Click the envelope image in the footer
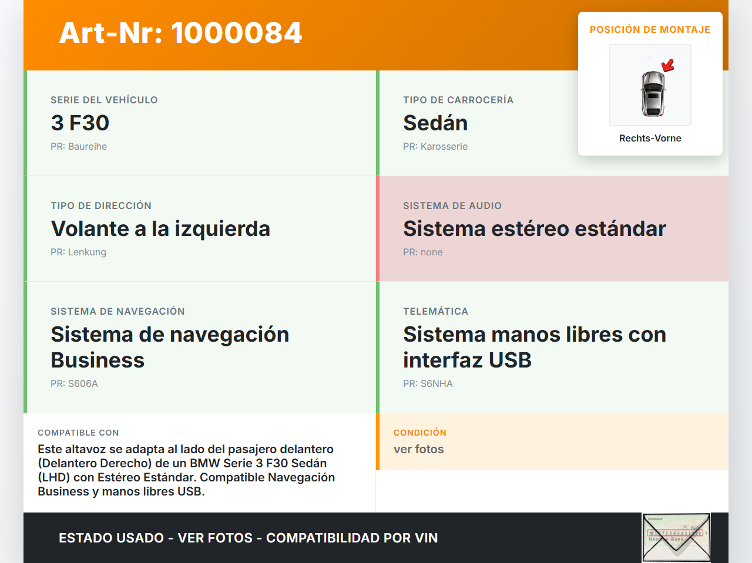752x563 pixels. click(676, 538)
